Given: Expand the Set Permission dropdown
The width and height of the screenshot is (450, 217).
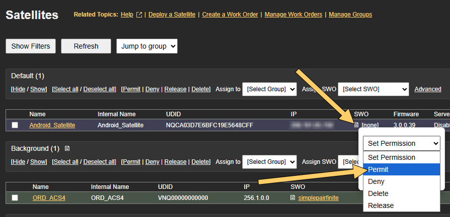Looking at the screenshot, I should (x=401, y=143).
